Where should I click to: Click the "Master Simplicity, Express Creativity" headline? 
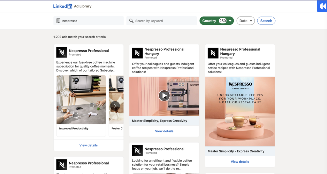[x=160, y=121]
